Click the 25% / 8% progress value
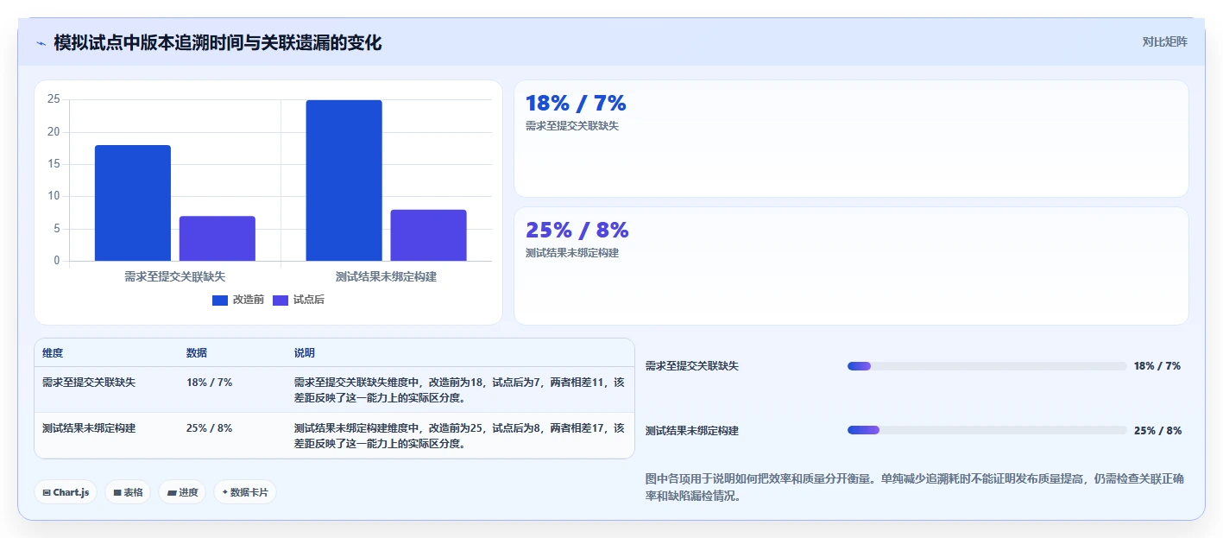Screen dimensions: 1223x538 pos(1157,430)
